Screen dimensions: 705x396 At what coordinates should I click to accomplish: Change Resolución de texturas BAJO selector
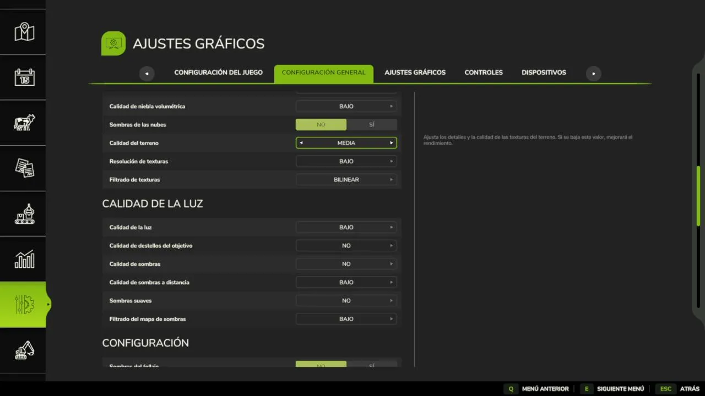[x=346, y=161]
